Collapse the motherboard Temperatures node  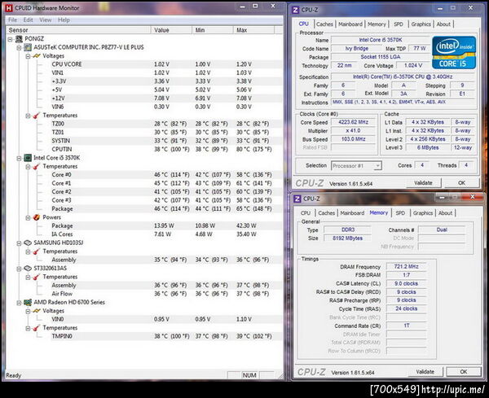[x=28, y=116]
